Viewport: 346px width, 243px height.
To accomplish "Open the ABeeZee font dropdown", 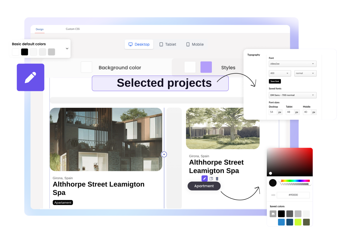I will click(293, 64).
